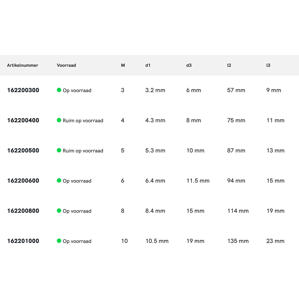Click the 10.5 mm d1 value

(157, 241)
